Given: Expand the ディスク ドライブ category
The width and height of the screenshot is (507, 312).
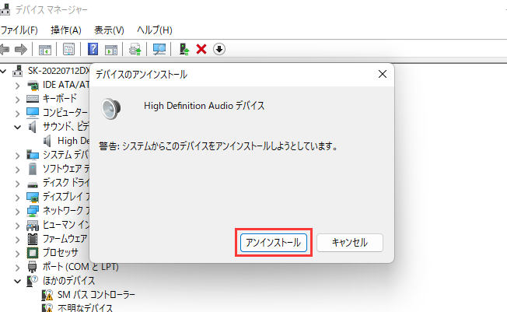Looking at the screenshot, I should [17, 184].
